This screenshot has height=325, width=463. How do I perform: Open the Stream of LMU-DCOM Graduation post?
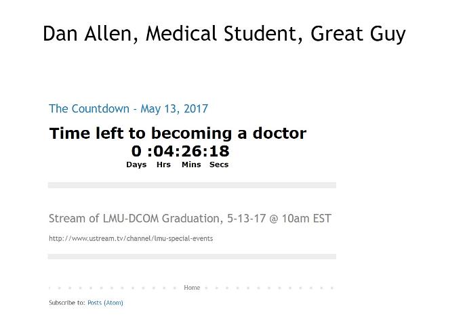190,219
